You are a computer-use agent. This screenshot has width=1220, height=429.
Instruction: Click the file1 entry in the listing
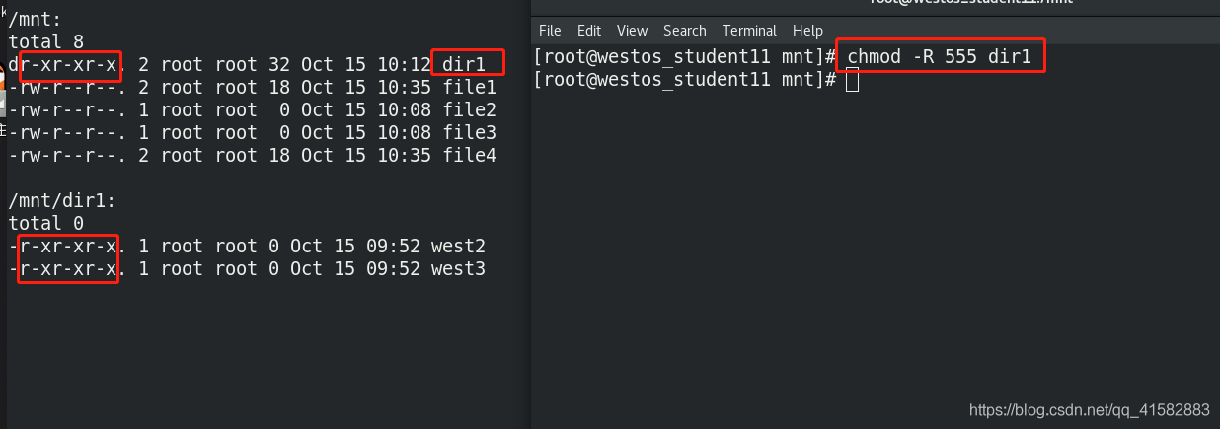(470, 87)
